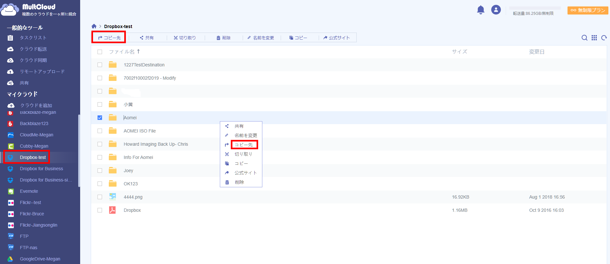Open クラウド転送 in the sidebar

pos(33,49)
